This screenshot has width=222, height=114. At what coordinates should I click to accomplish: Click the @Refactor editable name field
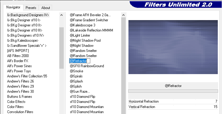(x=80, y=61)
